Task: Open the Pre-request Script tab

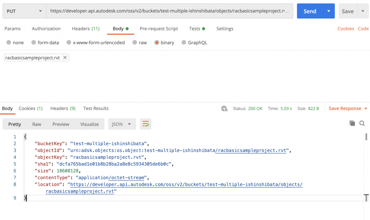Action: pos(159,29)
